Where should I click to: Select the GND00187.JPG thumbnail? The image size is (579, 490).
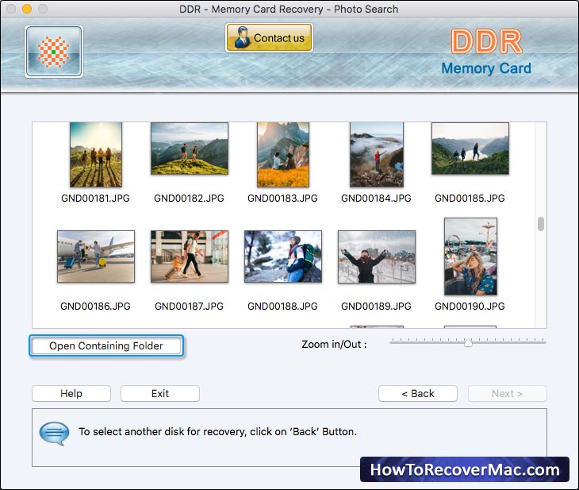[x=190, y=257]
